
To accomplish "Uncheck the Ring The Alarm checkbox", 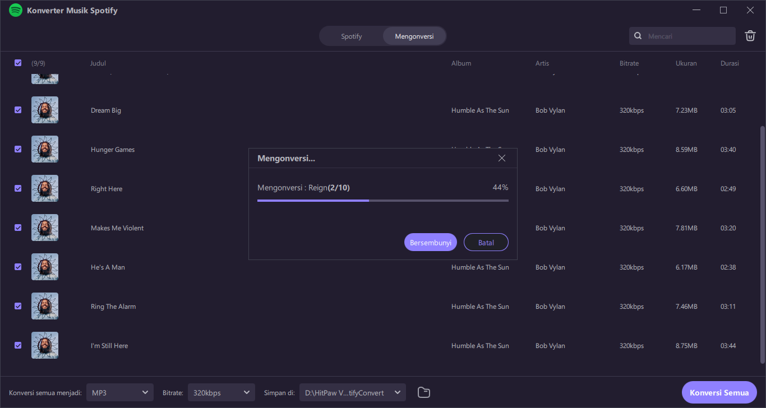I will [18, 306].
